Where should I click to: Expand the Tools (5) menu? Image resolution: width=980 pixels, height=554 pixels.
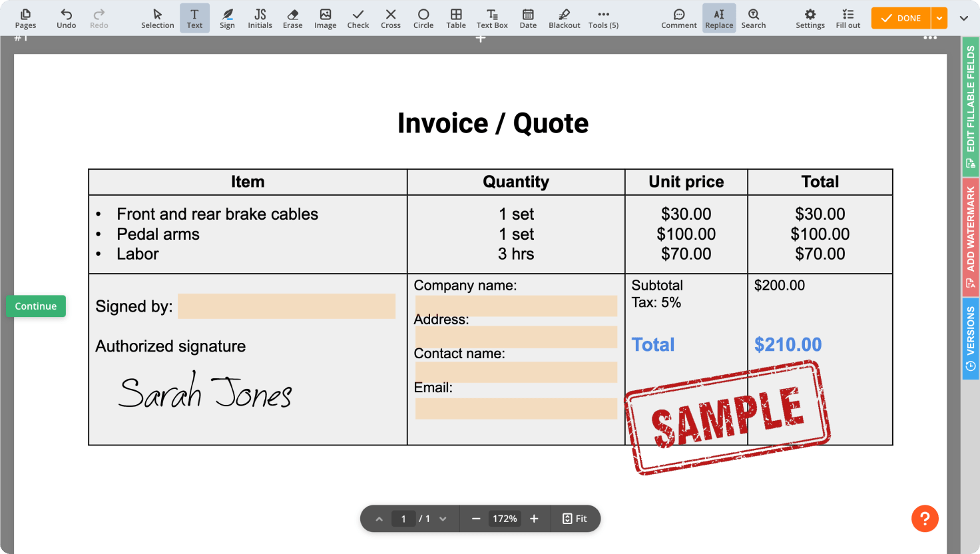[603, 18]
